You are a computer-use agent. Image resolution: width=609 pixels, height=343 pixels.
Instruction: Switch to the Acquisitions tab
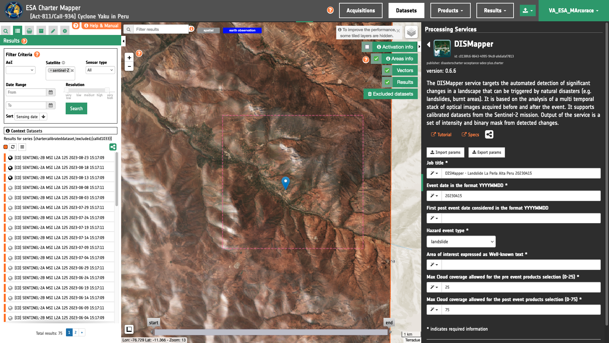click(361, 10)
